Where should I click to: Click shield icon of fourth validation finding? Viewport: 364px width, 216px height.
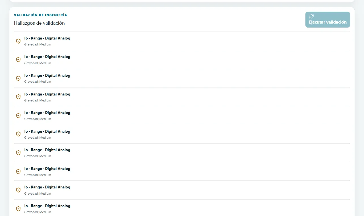[x=18, y=97]
